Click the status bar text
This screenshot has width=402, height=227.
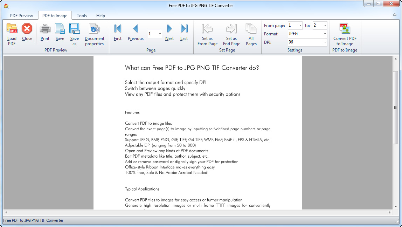pos(33,220)
